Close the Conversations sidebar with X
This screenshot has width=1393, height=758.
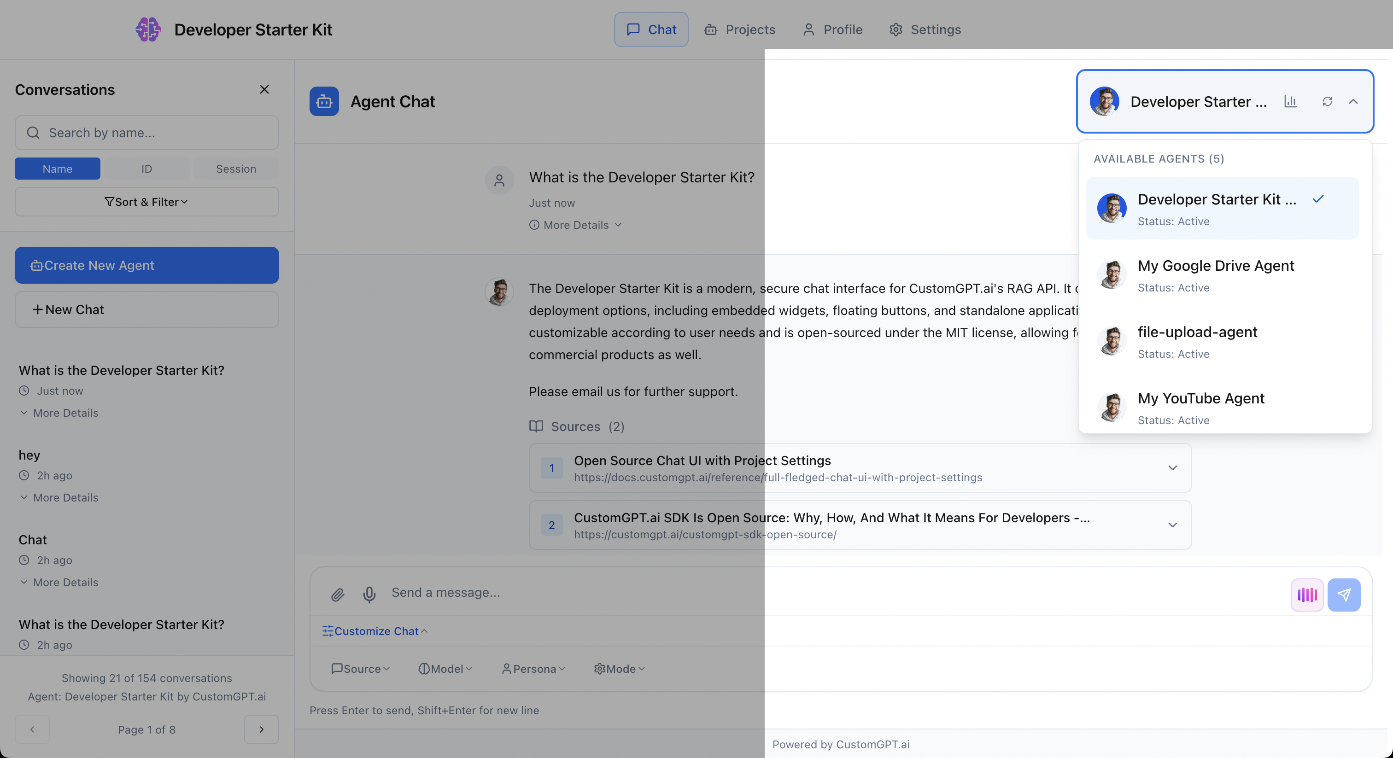264,90
